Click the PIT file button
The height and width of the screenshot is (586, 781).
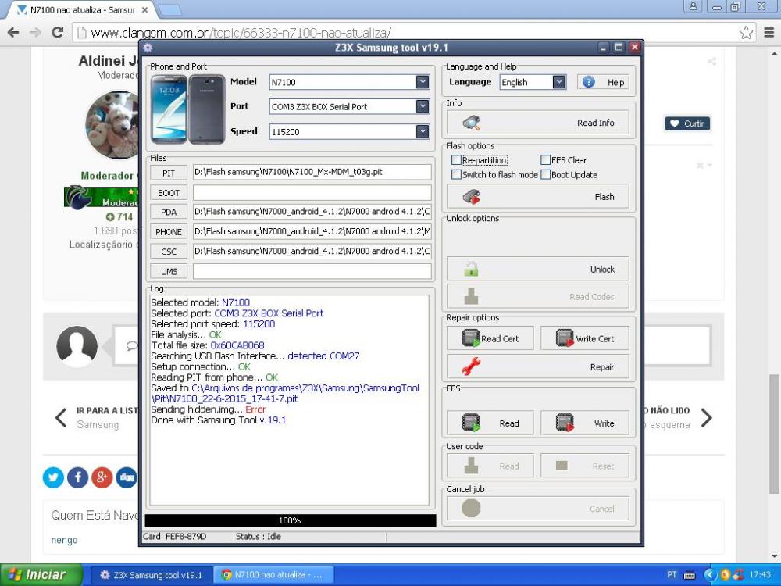pos(169,173)
